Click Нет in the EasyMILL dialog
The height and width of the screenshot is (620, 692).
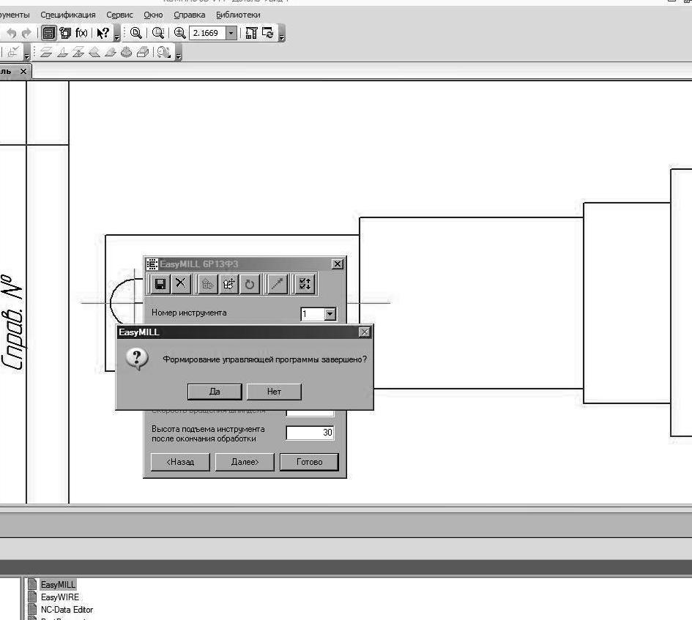274,392
